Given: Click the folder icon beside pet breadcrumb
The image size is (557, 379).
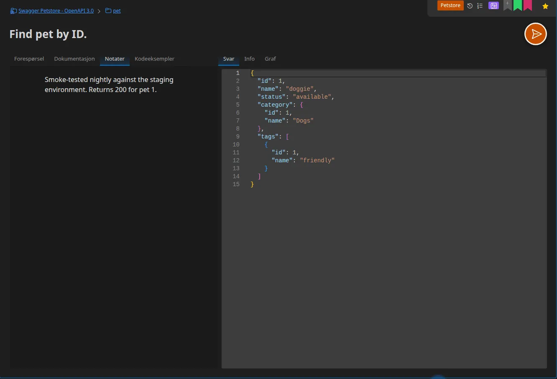Looking at the screenshot, I should 108,11.
